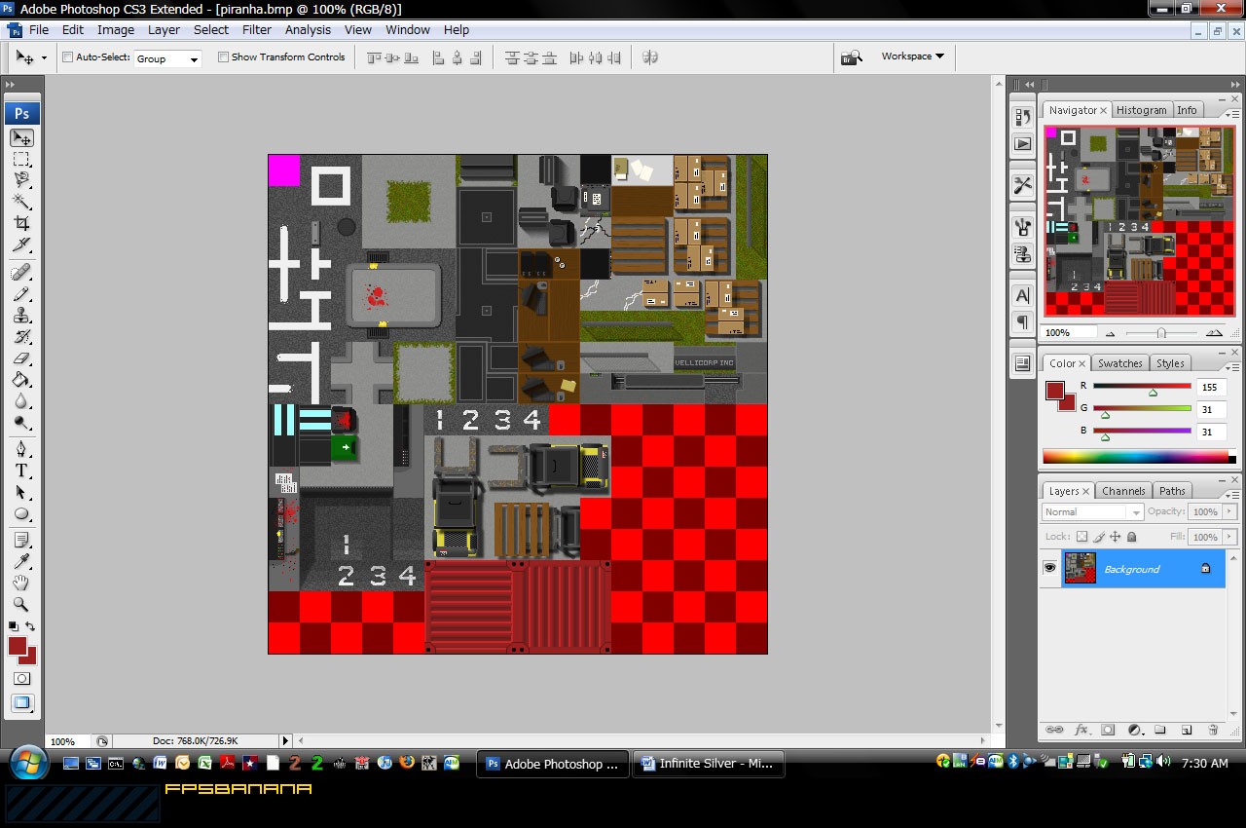1246x828 pixels.
Task: Switch to the Histogram tab
Action: click(1141, 110)
